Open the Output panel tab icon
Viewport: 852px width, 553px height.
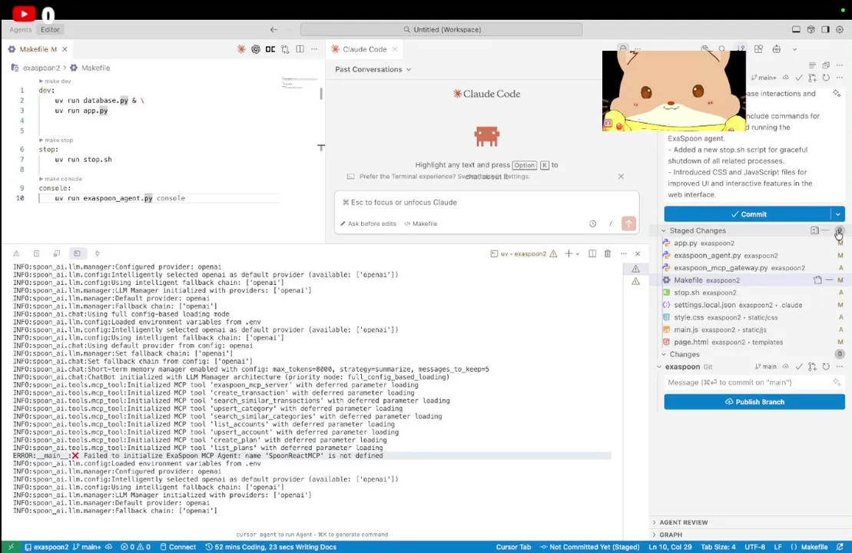click(36, 253)
